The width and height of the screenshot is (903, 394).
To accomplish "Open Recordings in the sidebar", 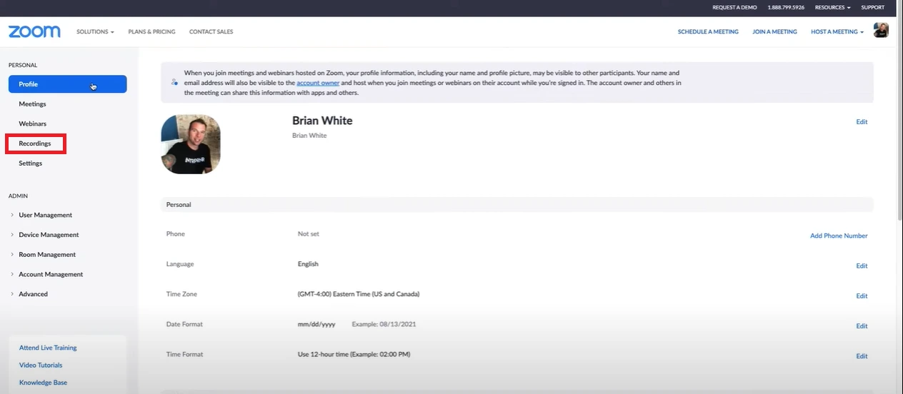I will pos(35,143).
